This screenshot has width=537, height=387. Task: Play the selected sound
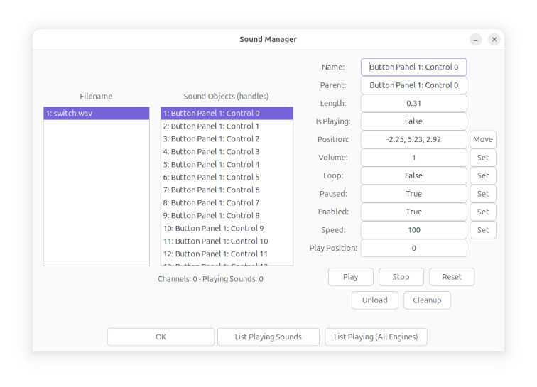click(x=351, y=277)
